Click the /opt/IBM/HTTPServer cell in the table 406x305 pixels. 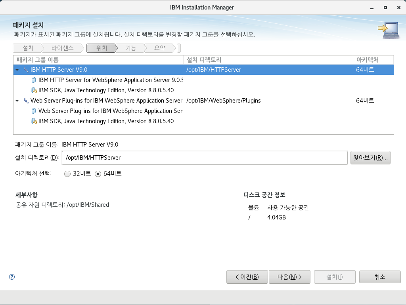214,70
